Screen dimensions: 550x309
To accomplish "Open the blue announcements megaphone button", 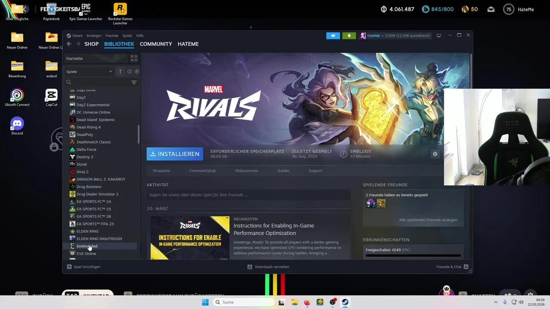I will click(333, 36).
